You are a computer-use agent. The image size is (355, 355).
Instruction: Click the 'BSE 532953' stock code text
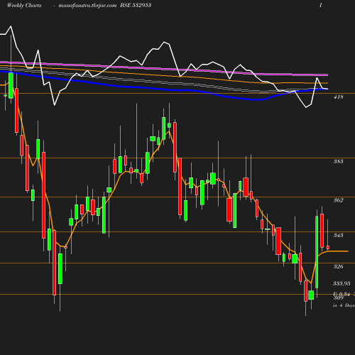(x=136, y=5)
